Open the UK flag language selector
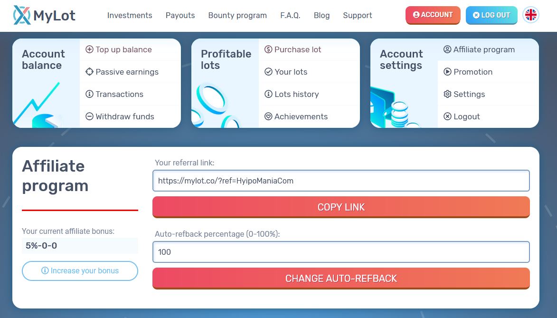This screenshot has height=318, width=557. (x=530, y=15)
